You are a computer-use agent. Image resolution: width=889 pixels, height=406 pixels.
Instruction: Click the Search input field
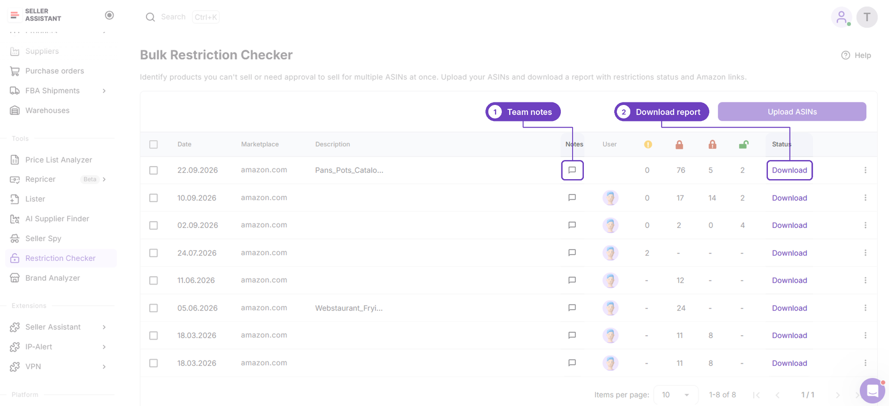(182, 17)
